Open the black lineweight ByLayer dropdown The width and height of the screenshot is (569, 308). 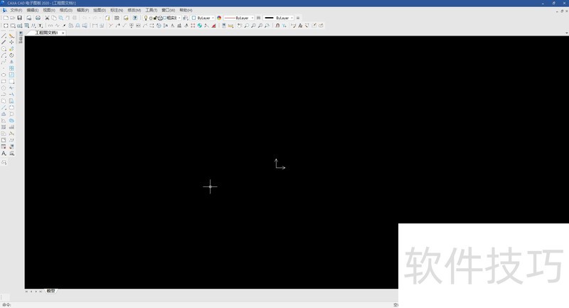pos(278,18)
